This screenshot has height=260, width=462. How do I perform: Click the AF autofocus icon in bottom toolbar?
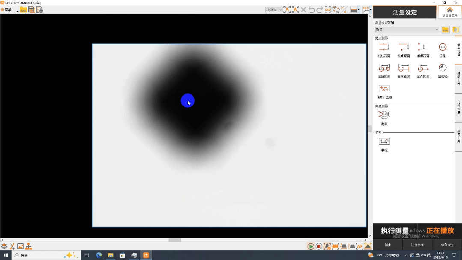(360, 246)
